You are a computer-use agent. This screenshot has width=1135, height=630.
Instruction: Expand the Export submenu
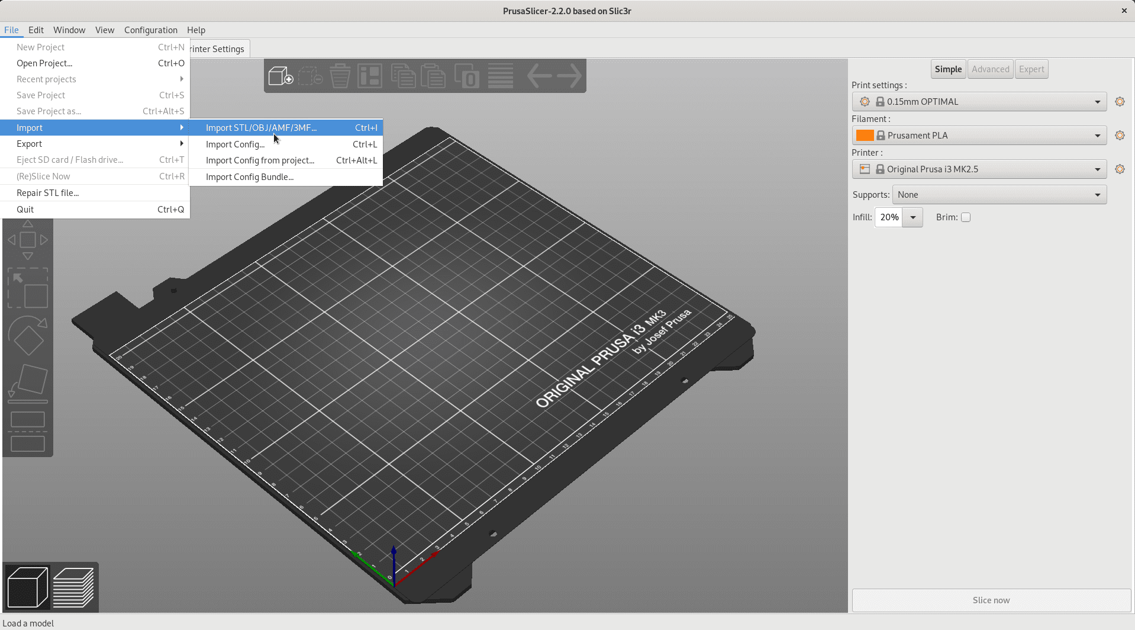pyautogui.click(x=95, y=144)
